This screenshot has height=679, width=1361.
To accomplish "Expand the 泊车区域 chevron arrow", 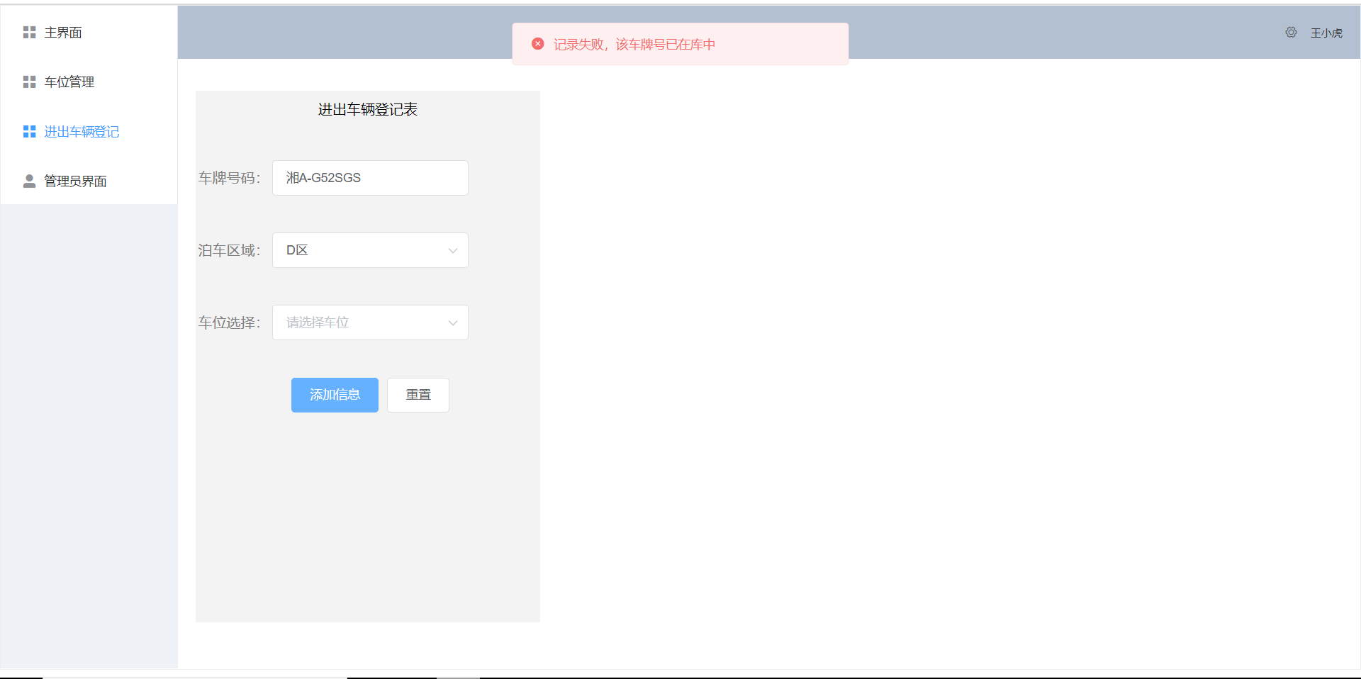I will [x=453, y=251].
